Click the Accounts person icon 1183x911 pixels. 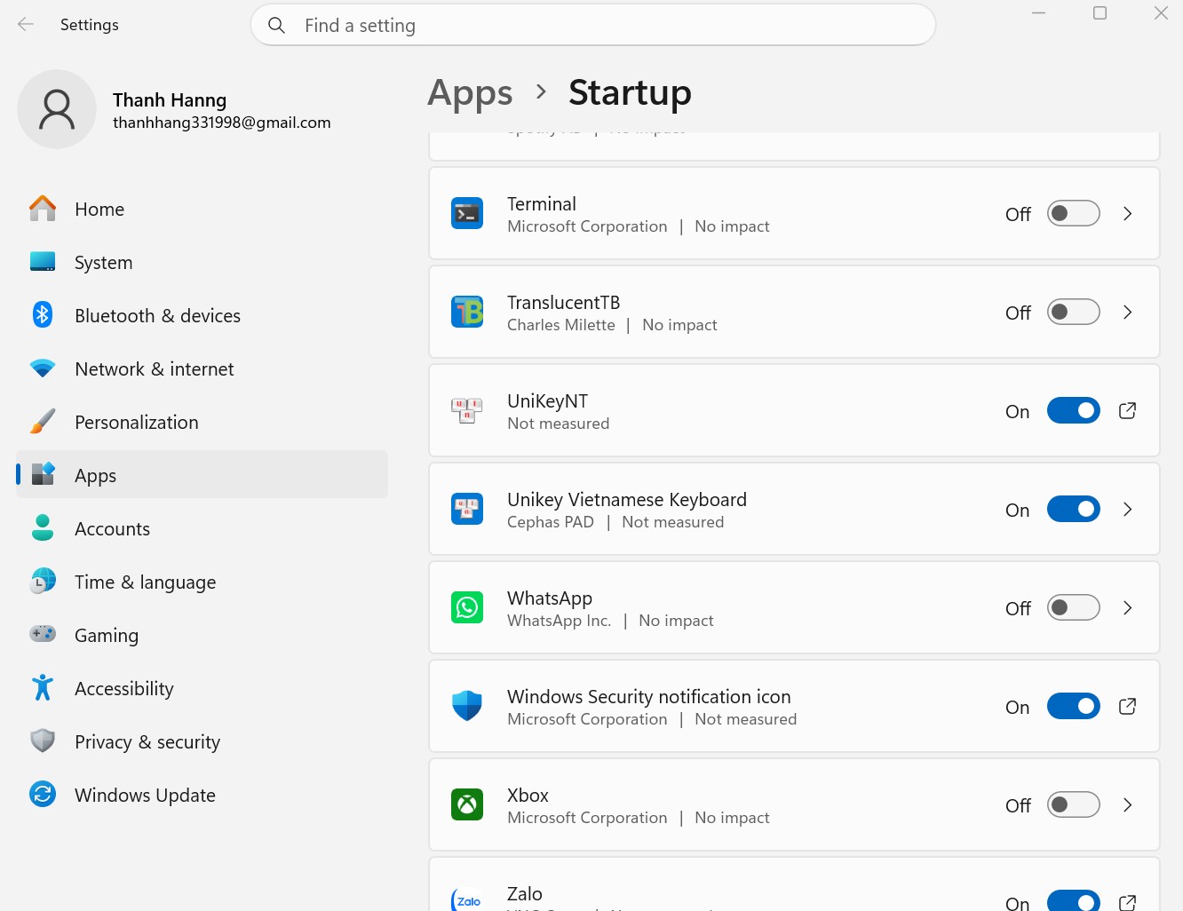pyautogui.click(x=43, y=528)
